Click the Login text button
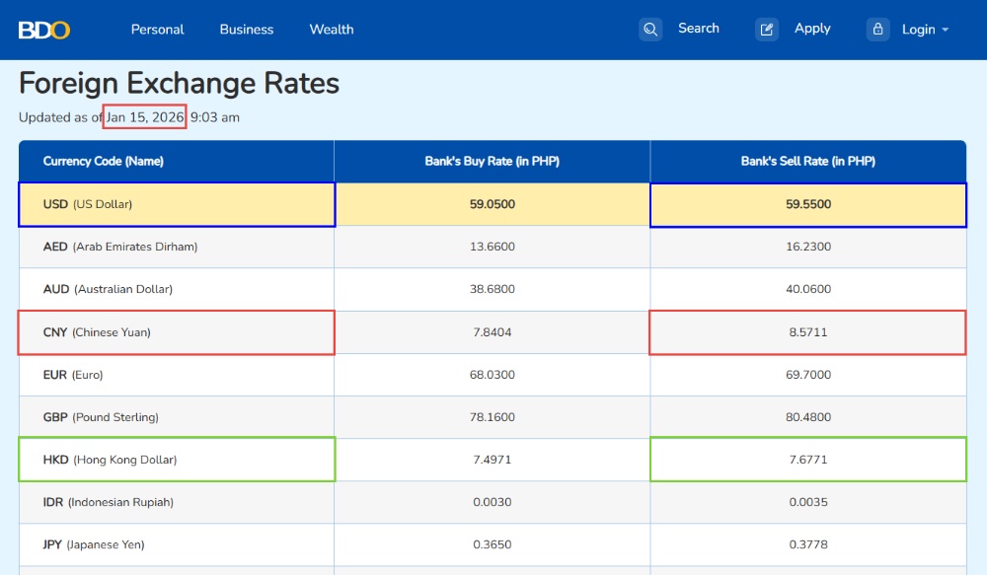The width and height of the screenshot is (987, 575). click(918, 30)
